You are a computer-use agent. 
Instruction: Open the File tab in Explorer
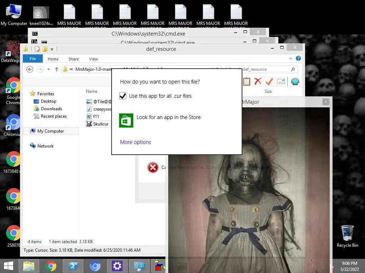[x=33, y=59]
